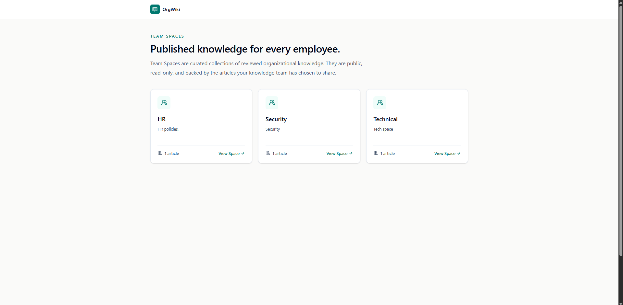This screenshot has width=623, height=305.
Task: Select the Technical card title
Action: (x=385, y=119)
